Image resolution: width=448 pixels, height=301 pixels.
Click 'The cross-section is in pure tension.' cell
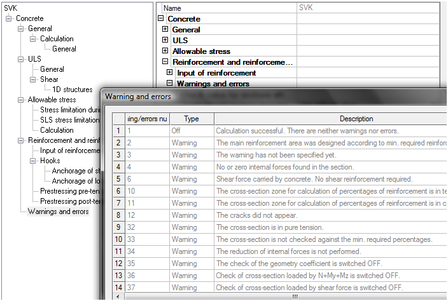[330, 227]
